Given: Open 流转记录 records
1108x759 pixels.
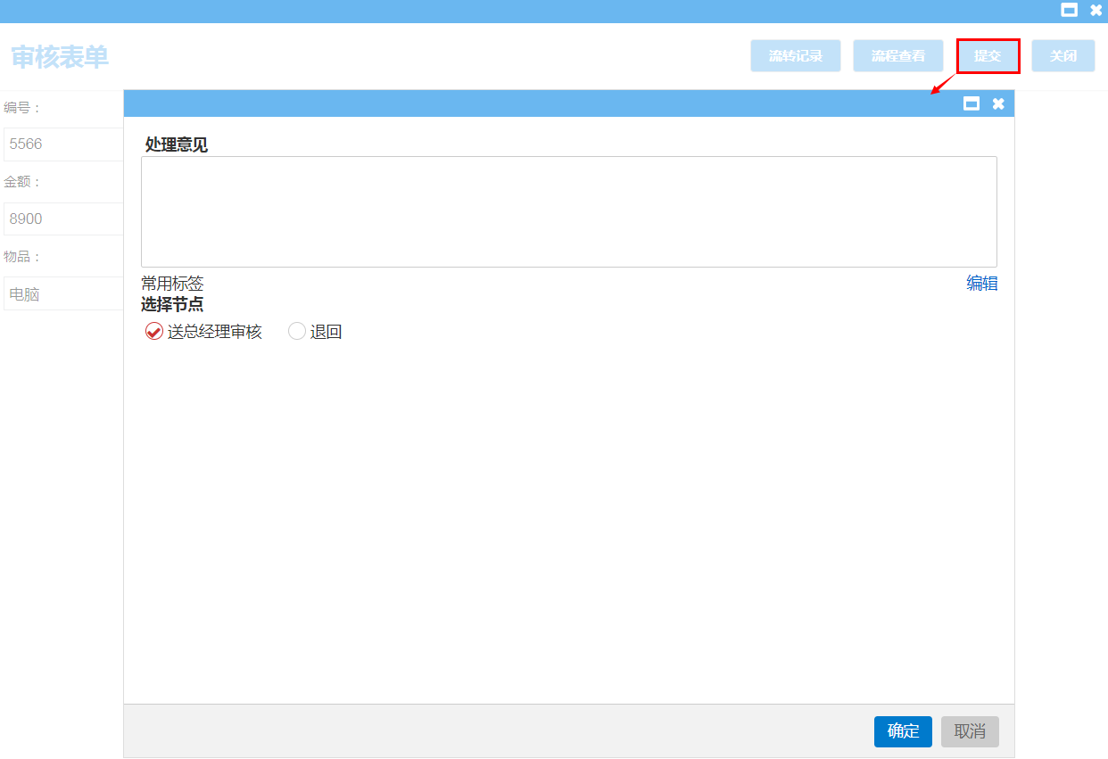Looking at the screenshot, I should pos(795,55).
